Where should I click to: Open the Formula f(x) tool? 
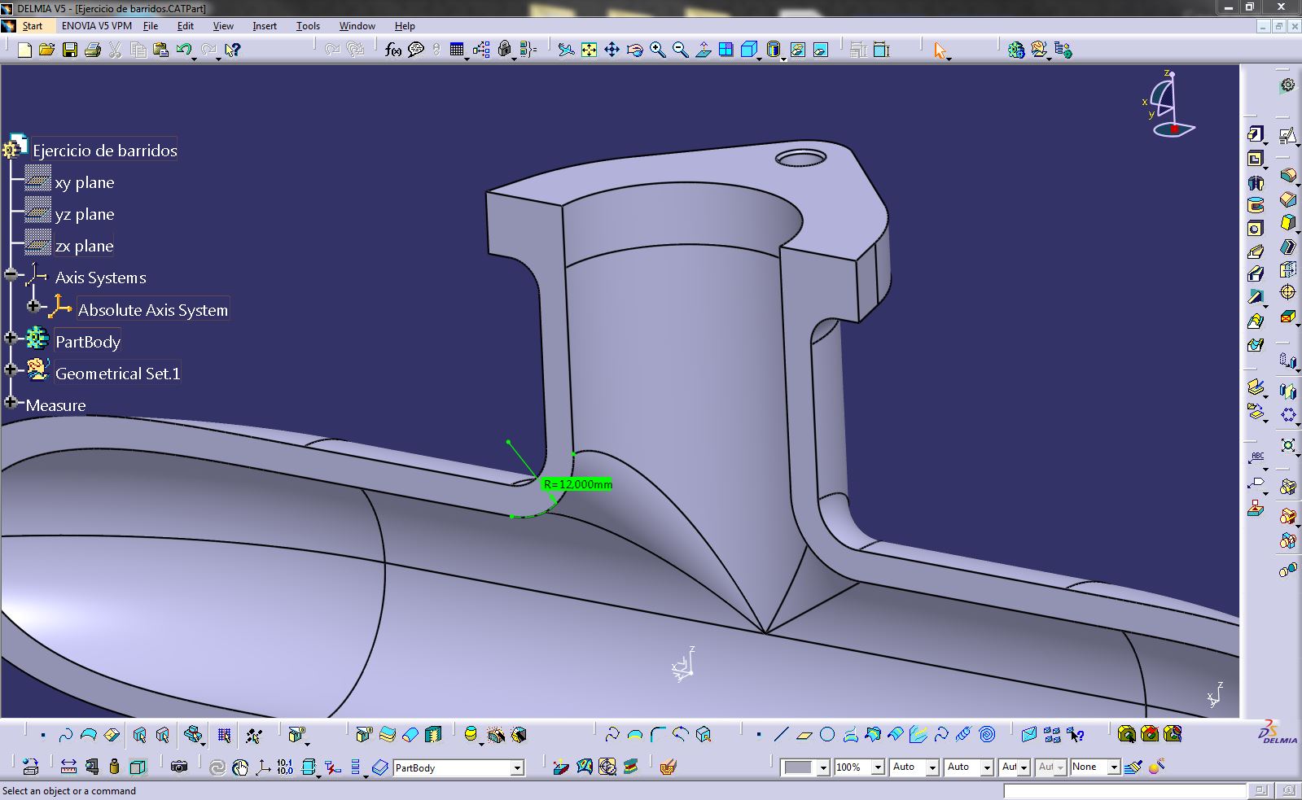(393, 50)
